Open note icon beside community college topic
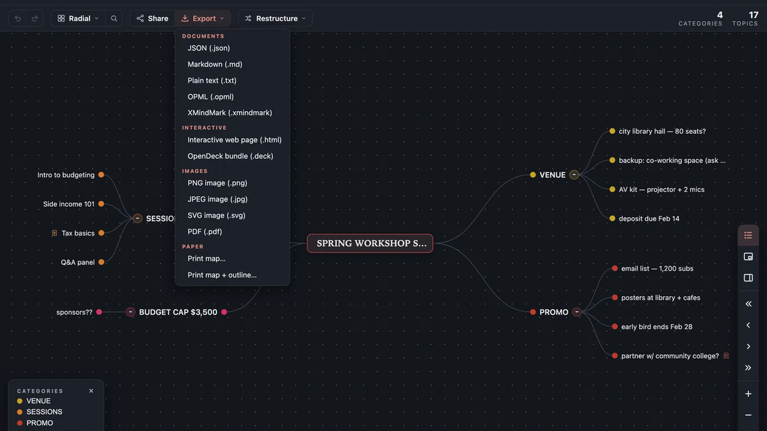 click(726, 356)
